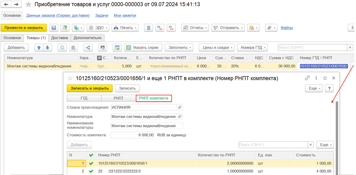Star the РНПТ комплекта dialog as favorite
This screenshot has height=175, width=356.
70,78
